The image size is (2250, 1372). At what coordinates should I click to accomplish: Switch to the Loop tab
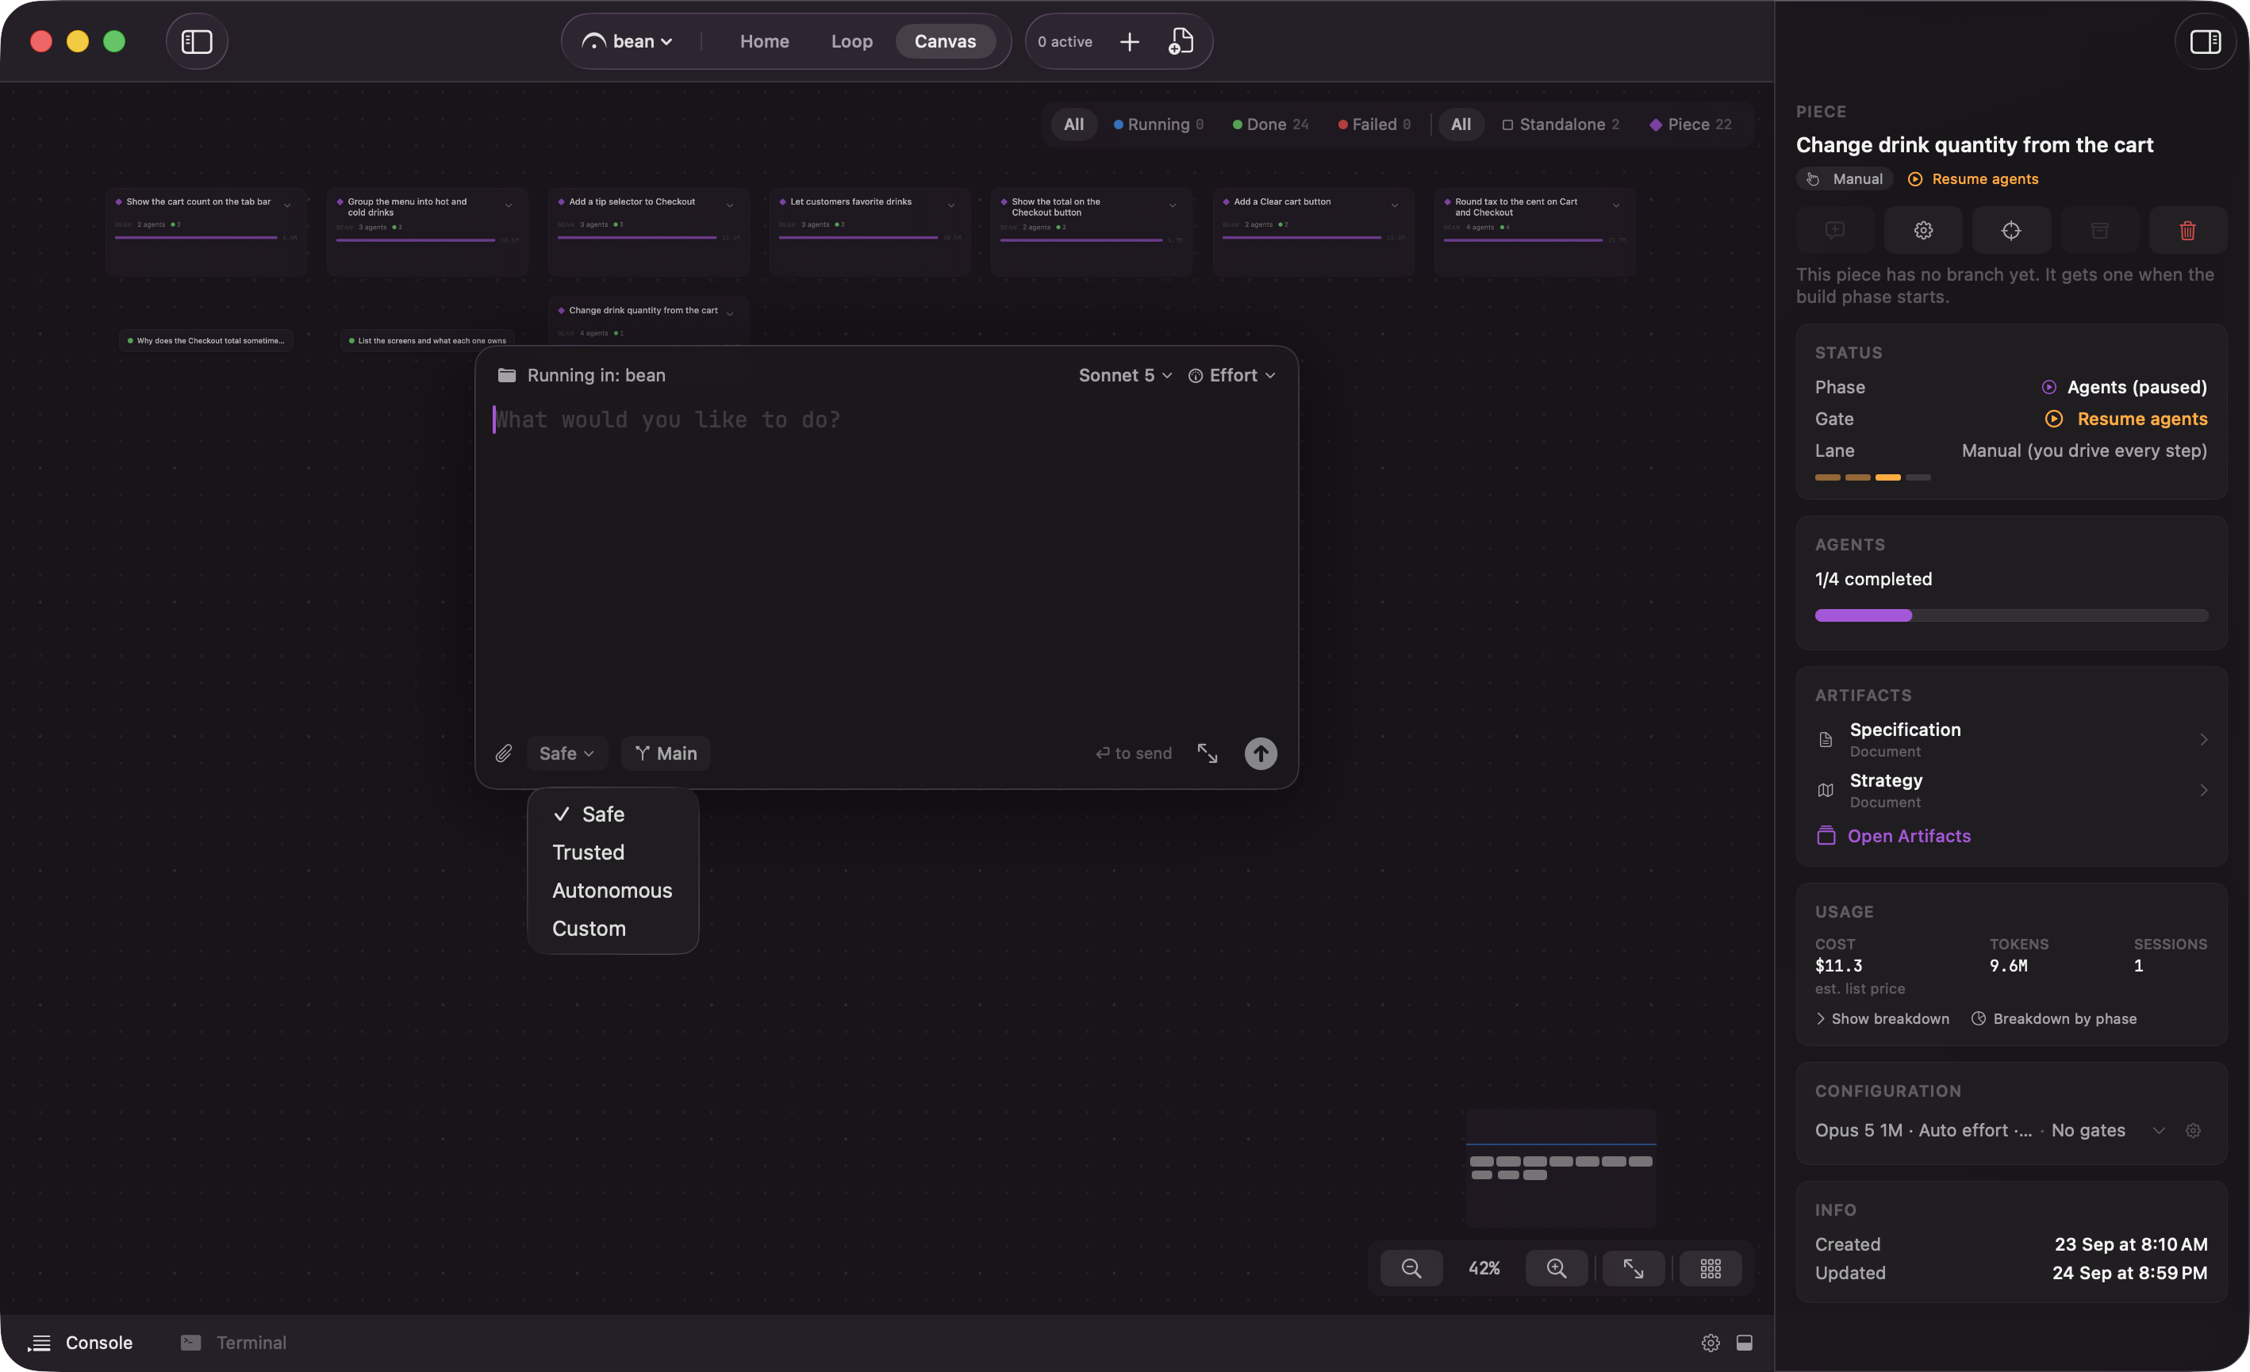click(x=851, y=41)
